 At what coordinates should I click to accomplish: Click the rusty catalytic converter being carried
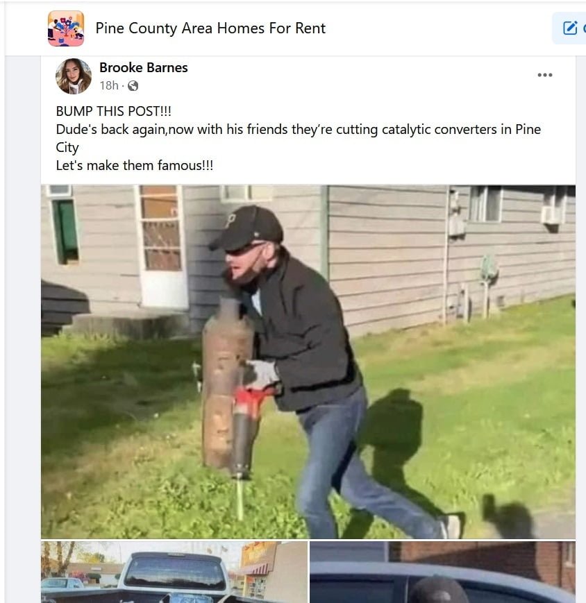click(x=226, y=384)
